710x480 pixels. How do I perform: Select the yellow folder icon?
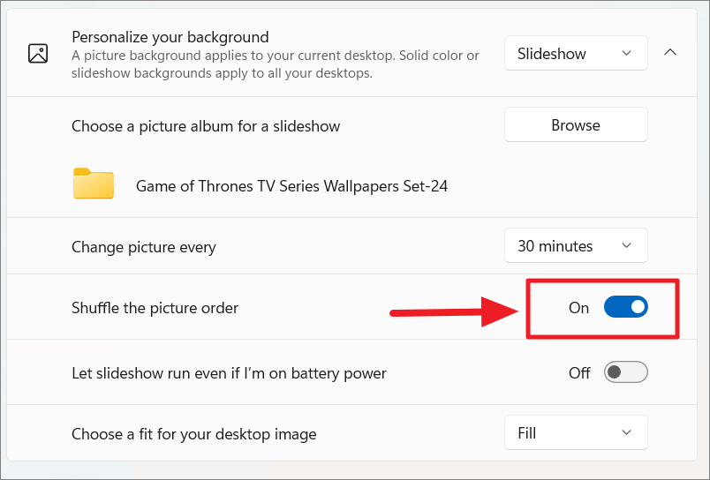click(x=94, y=184)
